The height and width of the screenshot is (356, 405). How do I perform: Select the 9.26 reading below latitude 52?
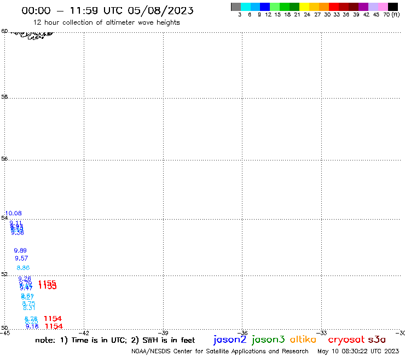(x=25, y=279)
